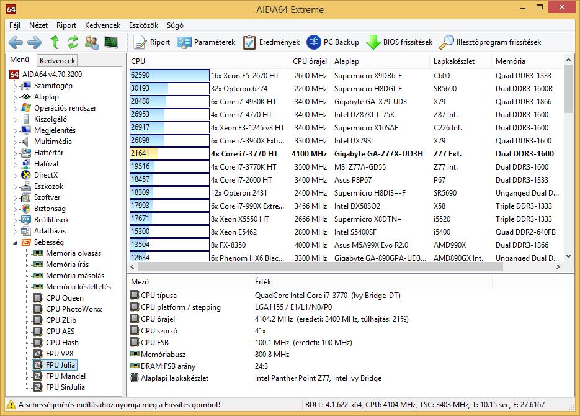
Task: Collapse the Sebesség tree node
Action: tap(15, 243)
